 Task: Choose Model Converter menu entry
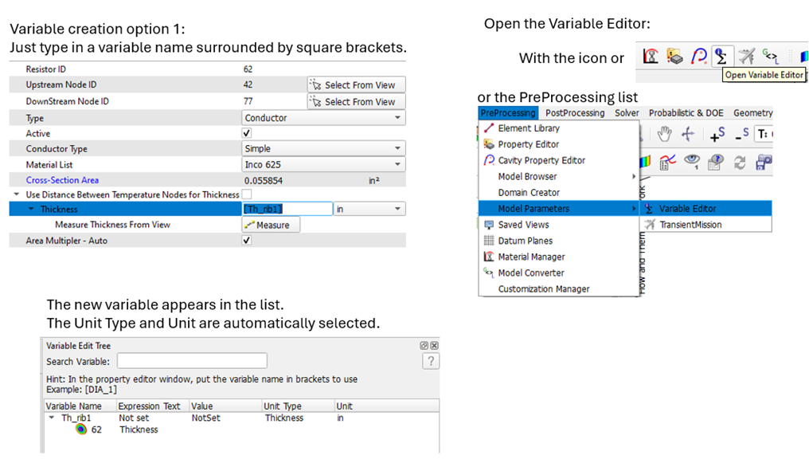(559, 273)
